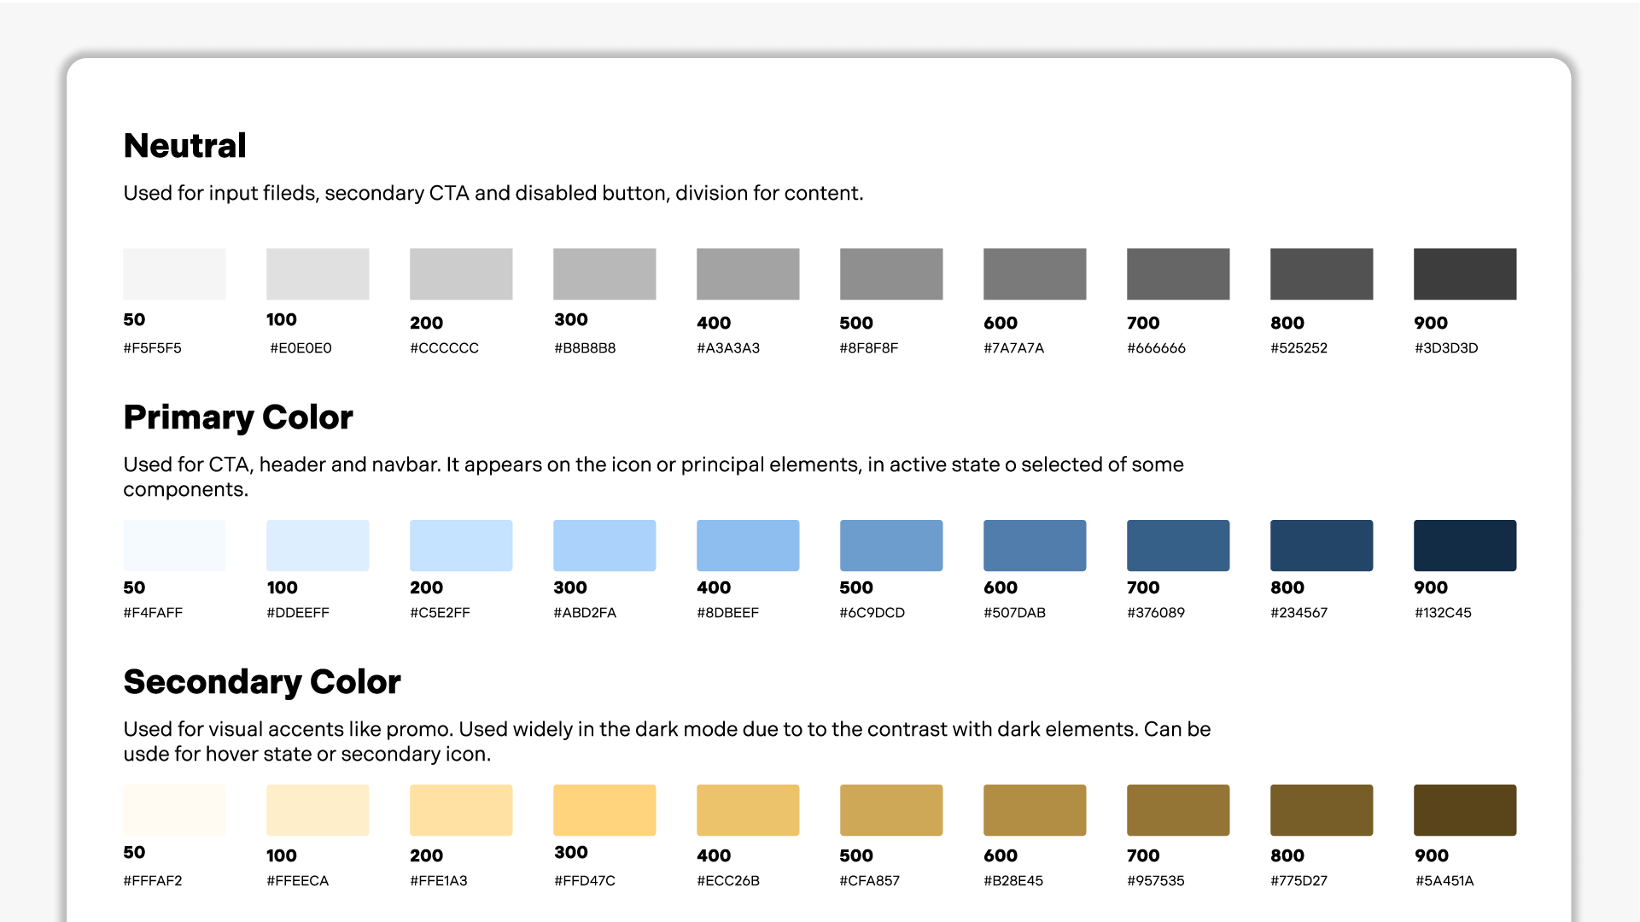1640x922 pixels.
Task: Select the Neutral 500 gray swatch
Action: pyautogui.click(x=891, y=274)
